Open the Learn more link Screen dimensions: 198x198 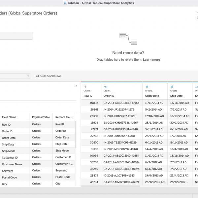coord(151,60)
